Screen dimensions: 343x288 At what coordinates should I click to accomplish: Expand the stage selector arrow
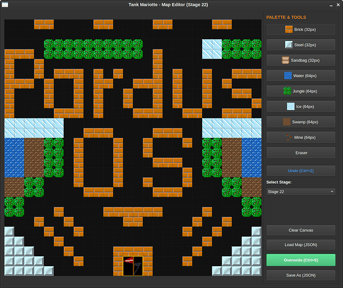pos(332,192)
